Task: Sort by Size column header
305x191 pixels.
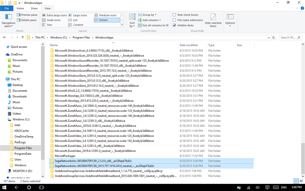Action: (x=245, y=45)
